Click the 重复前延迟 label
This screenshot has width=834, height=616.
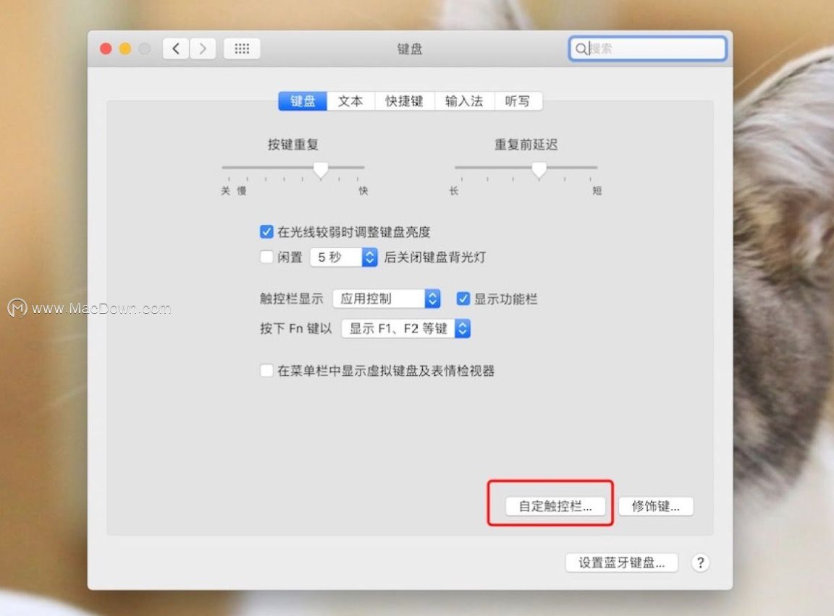pos(526,145)
